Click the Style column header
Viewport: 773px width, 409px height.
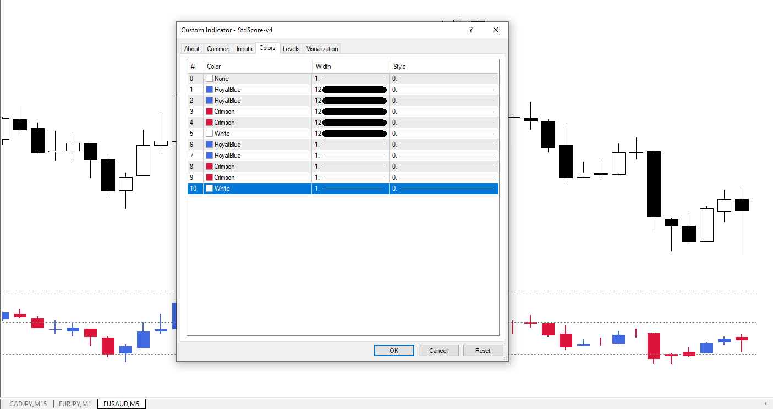click(444, 67)
